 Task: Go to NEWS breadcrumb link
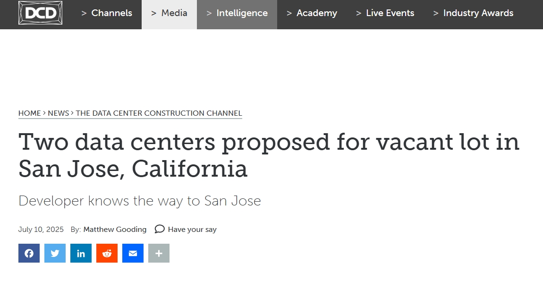point(59,113)
